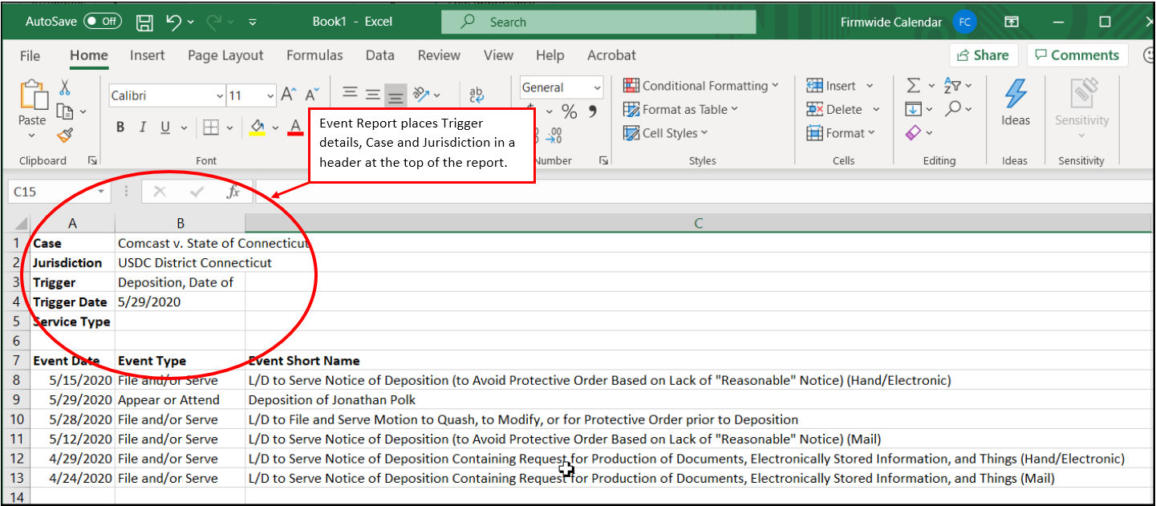Image resolution: width=1156 pixels, height=506 pixels.
Task: Apply the yellow Fill Color
Action: (x=258, y=128)
